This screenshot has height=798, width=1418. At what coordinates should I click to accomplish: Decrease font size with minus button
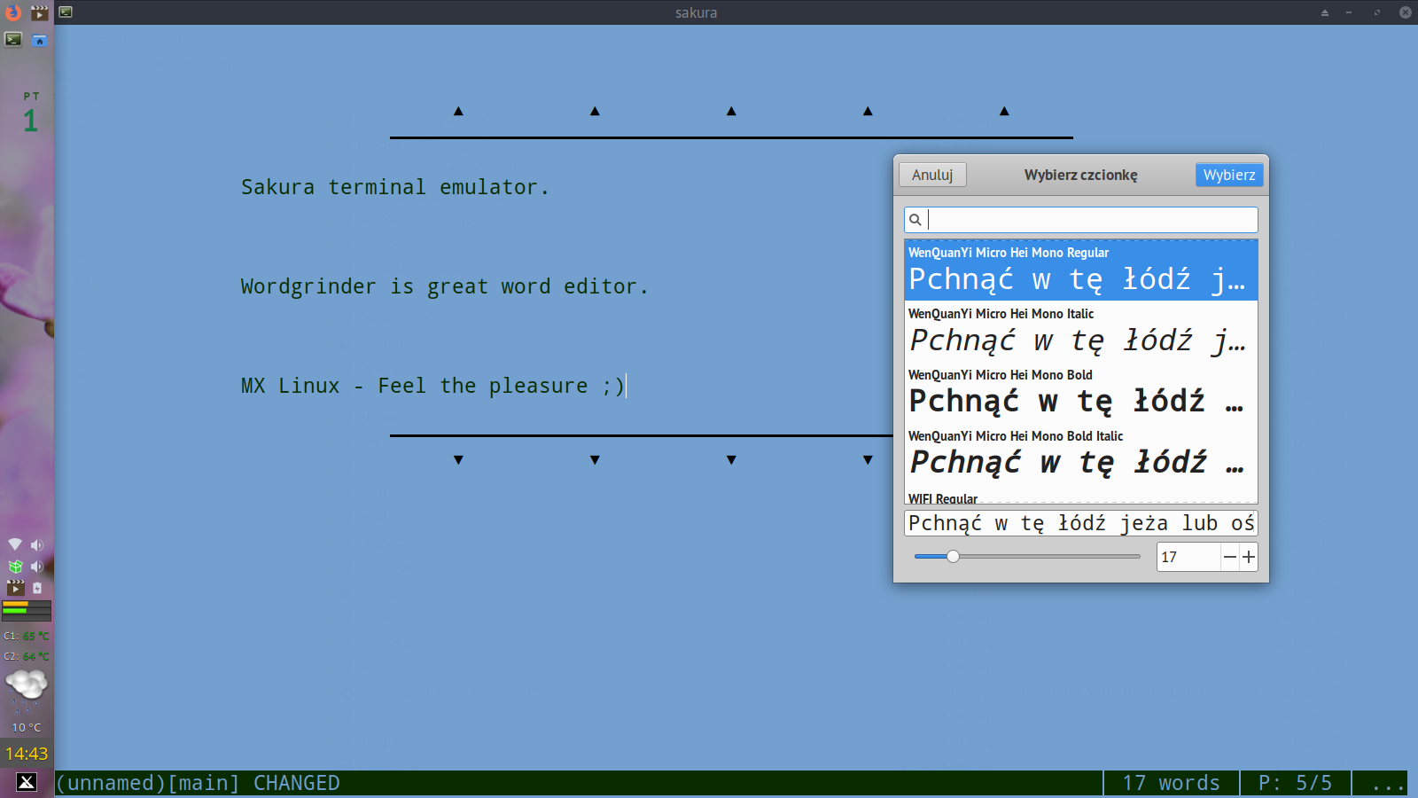(x=1230, y=557)
